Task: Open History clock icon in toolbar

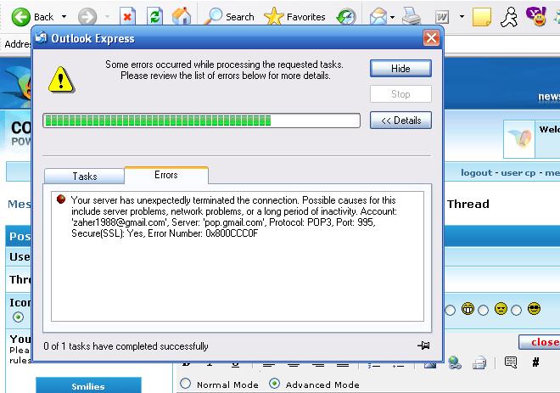Action: pos(346,17)
